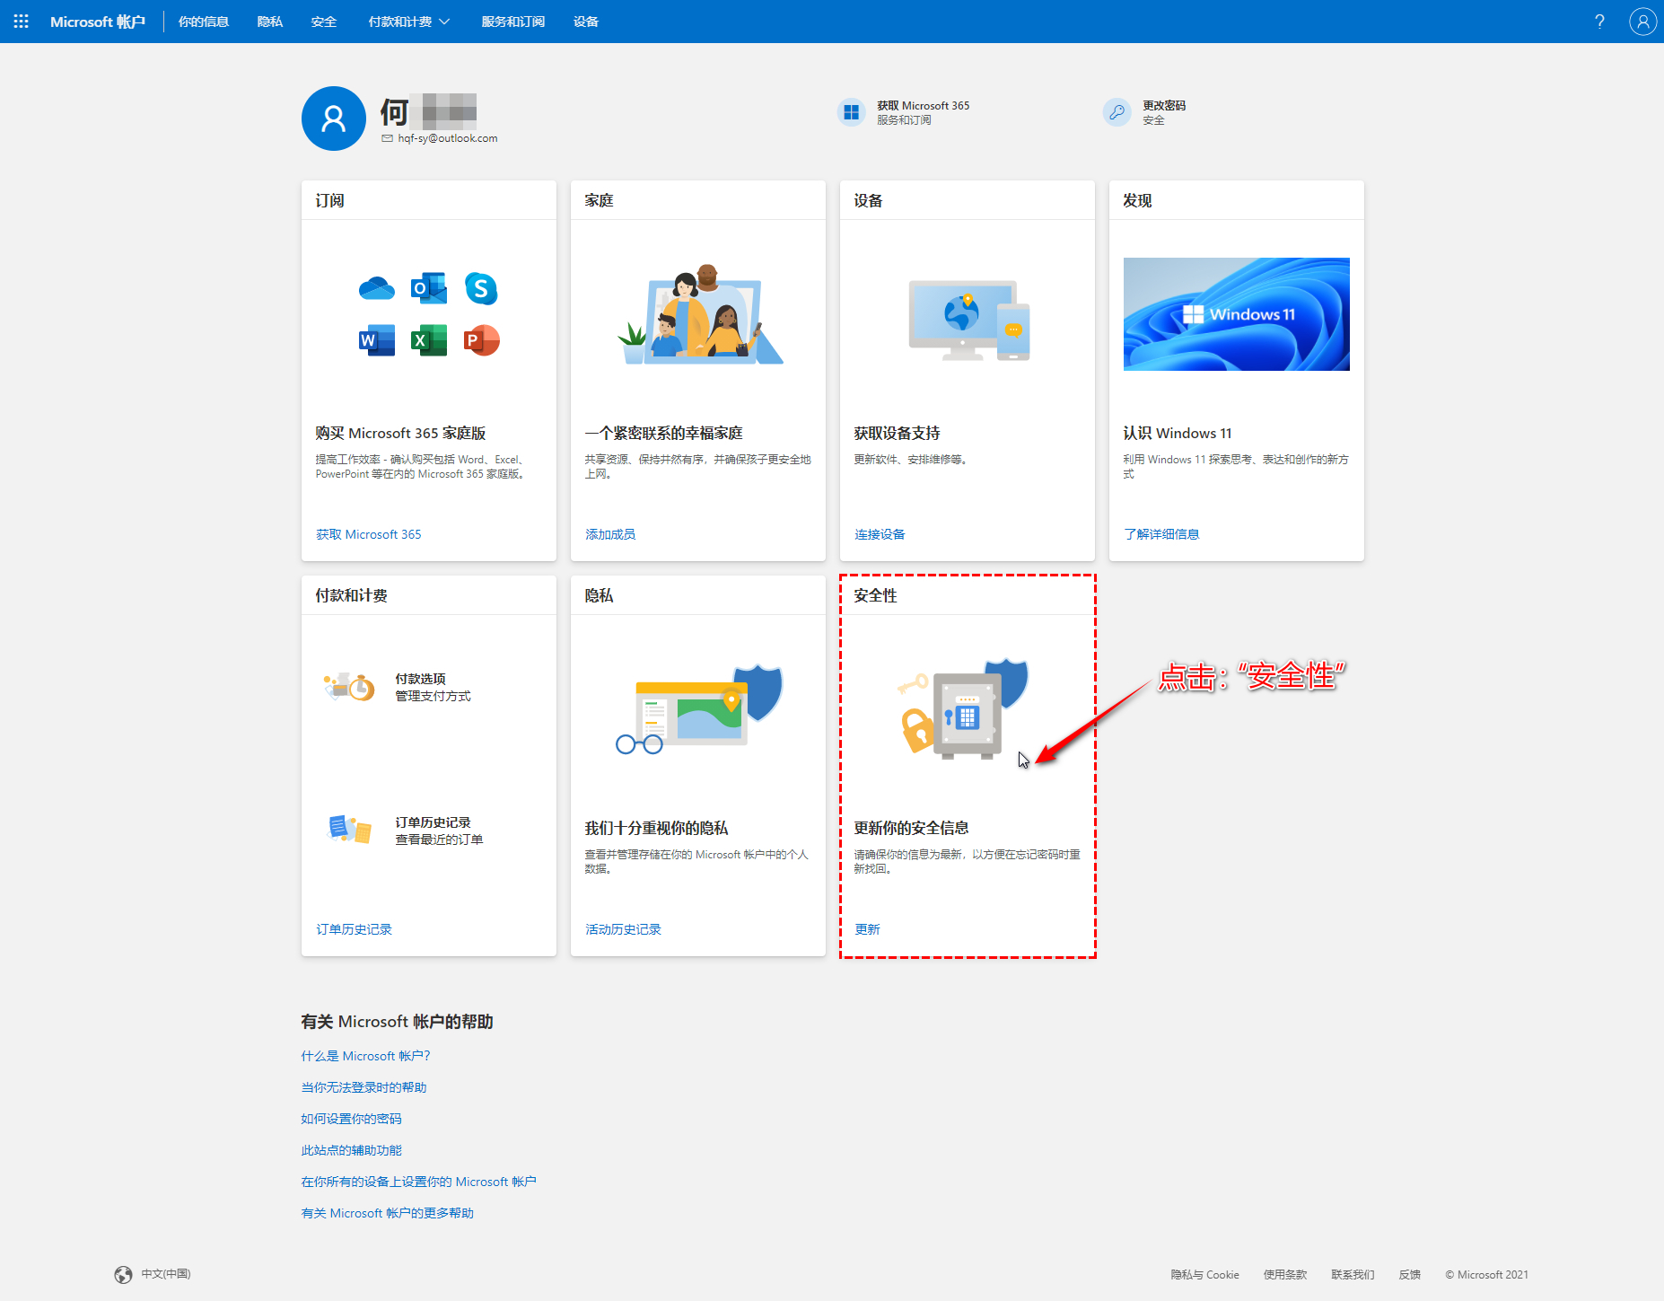Click the hqf-sy@outlook.com email text
The height and width of the screenshot is (1301, 1664).
click(x=448, y=138)
